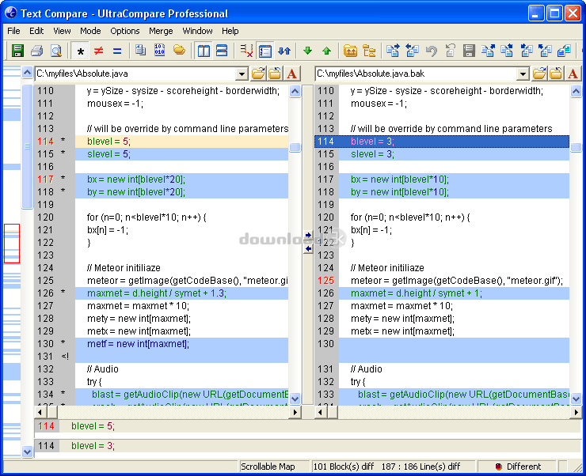Open the Options menu
The height and width of the screenshot is (476, 586).
click(x=125, y=31)
